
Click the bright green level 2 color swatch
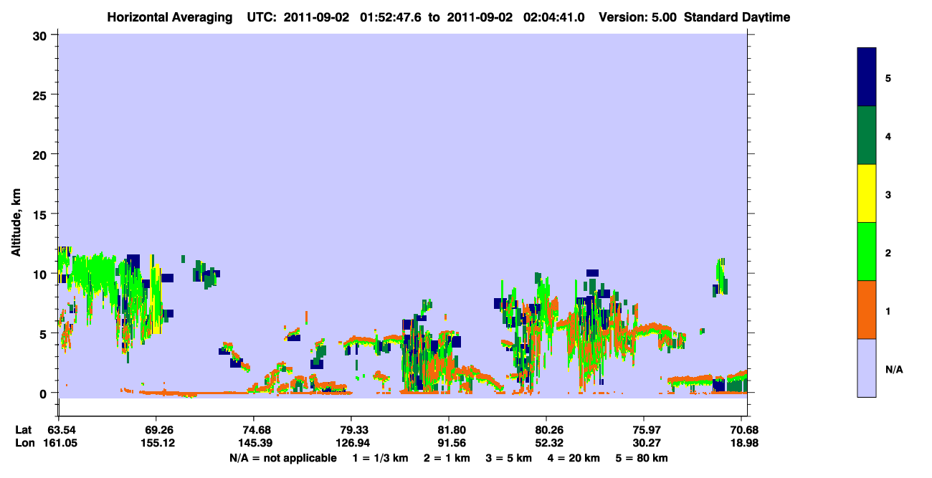point(867,252)
